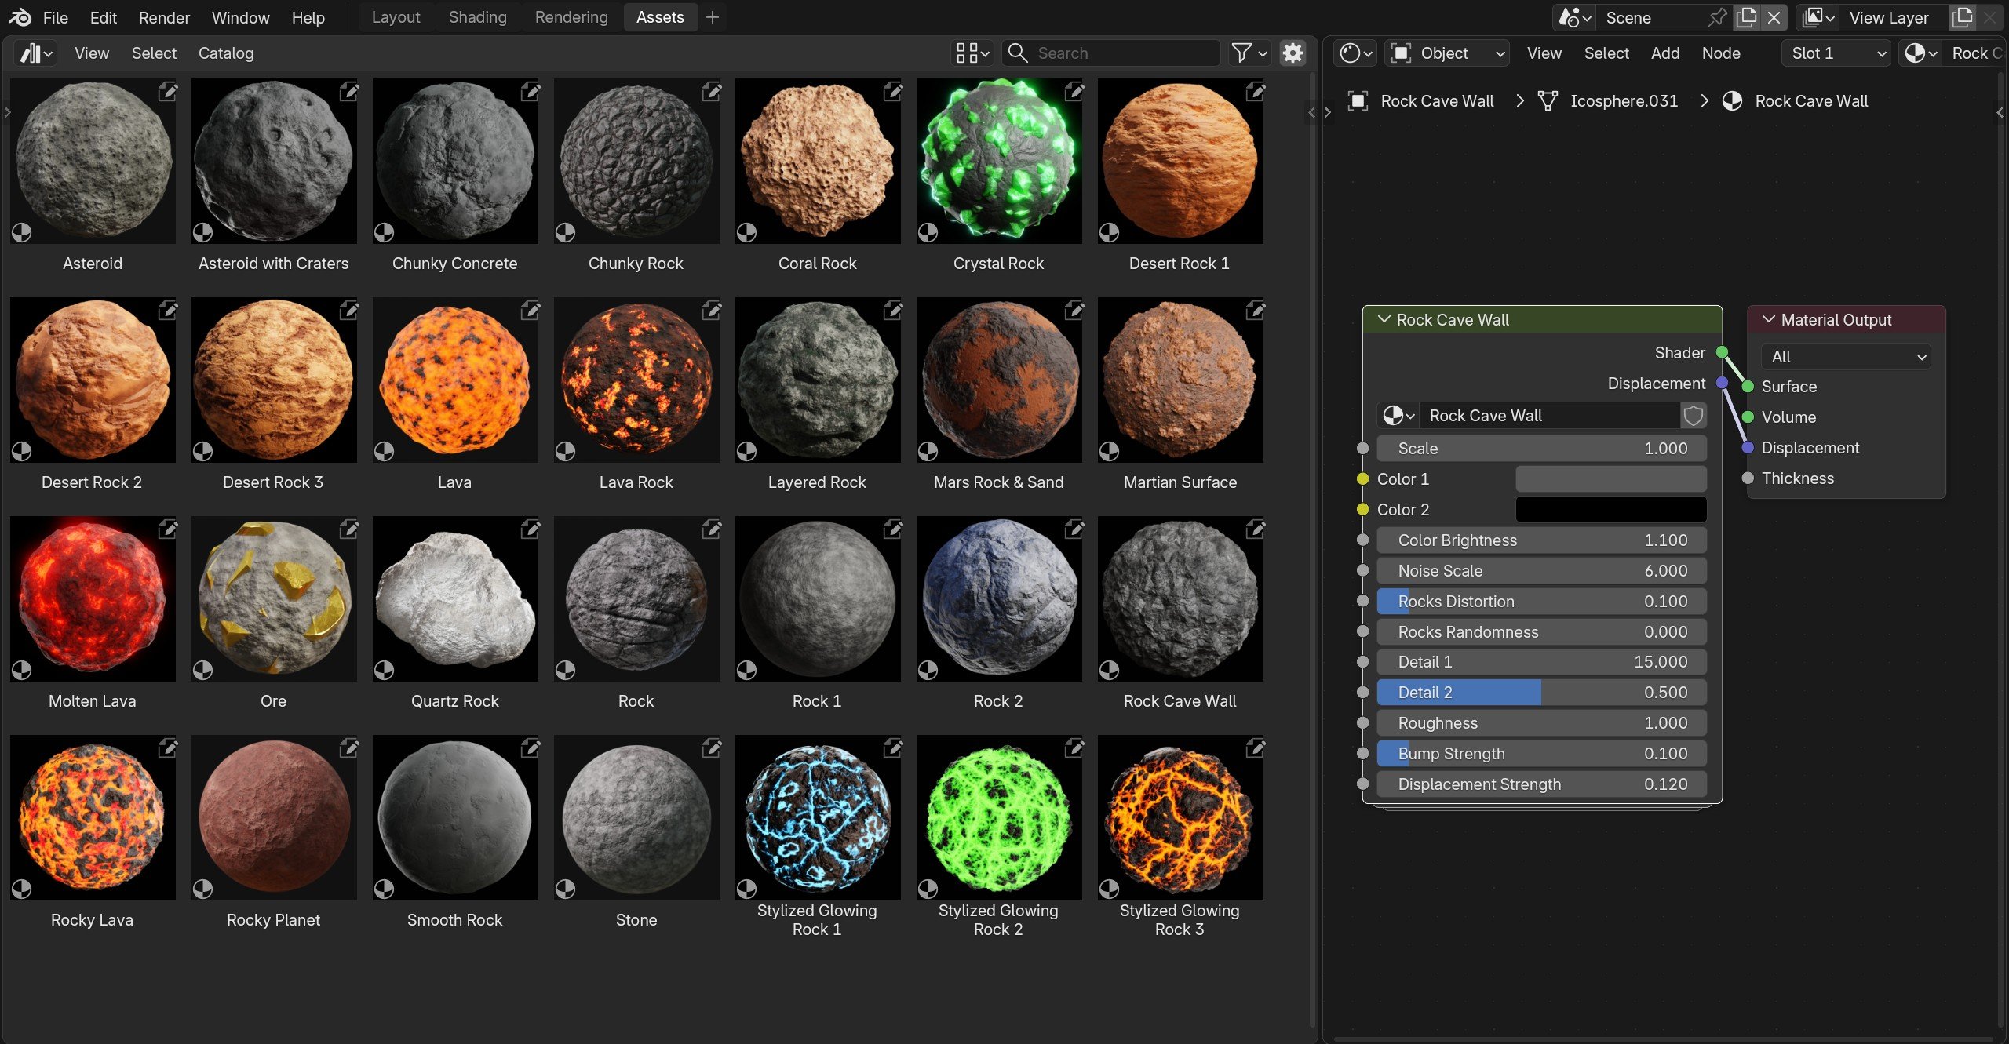Collapse the Rock Cave Wall node
This screenshot has width=2009, height=1044.
tap(1384, 319)
